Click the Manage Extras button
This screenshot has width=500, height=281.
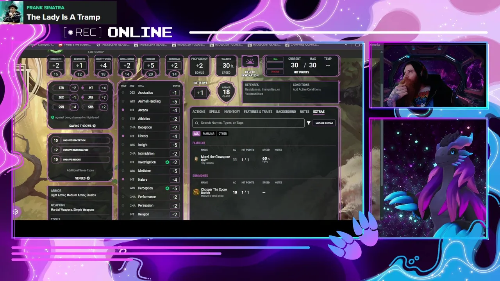point(324,123)
